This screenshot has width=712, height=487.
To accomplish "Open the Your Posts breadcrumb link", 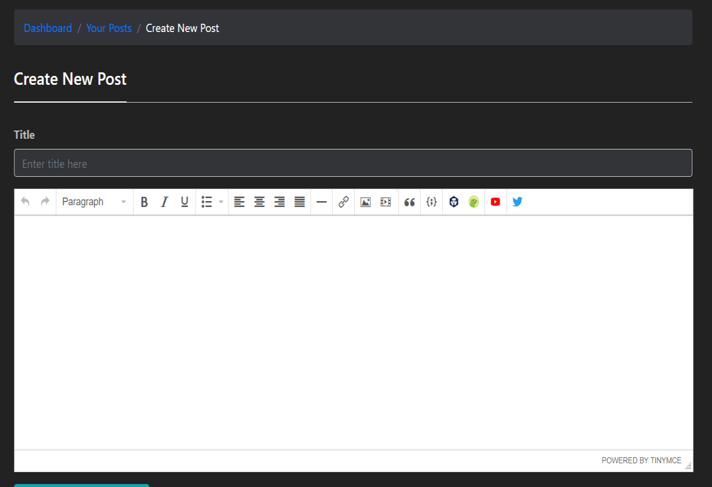I will [109, 28].
